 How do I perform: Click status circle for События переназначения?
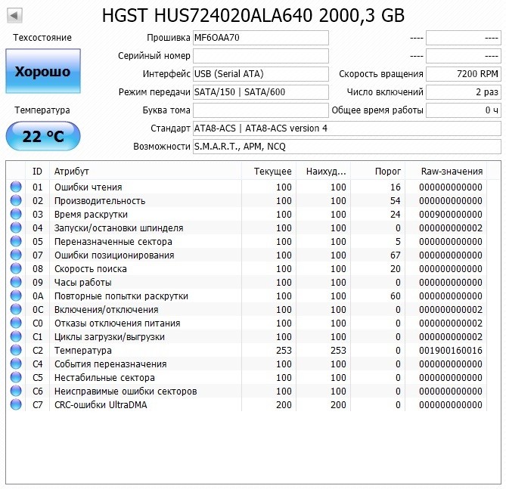16,364
